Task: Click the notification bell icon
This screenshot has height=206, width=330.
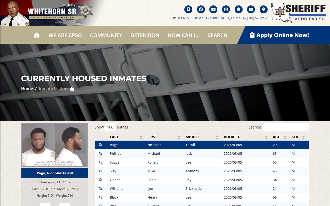Action: (238, 10)
